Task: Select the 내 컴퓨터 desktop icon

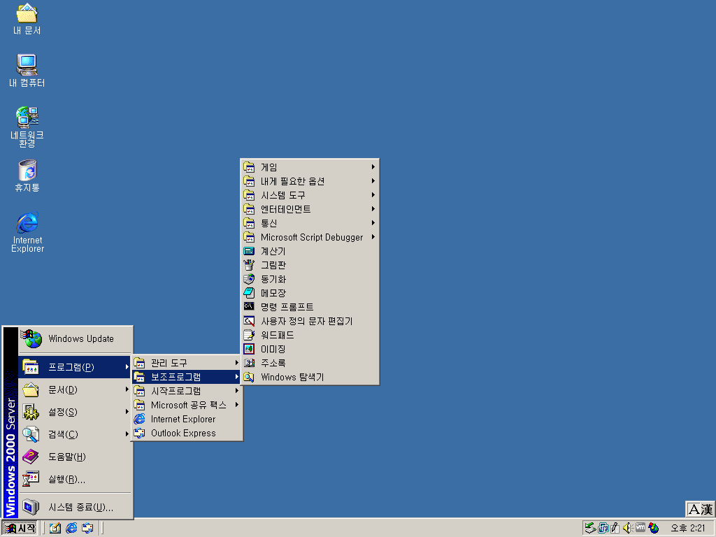Action: coord(27,71)
